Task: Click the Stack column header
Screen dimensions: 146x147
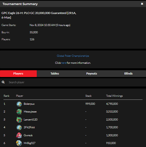Action: click(88, 96)
